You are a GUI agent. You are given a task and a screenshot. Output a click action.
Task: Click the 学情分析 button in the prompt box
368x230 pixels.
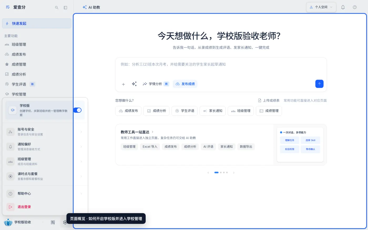(x=156, y=84)
